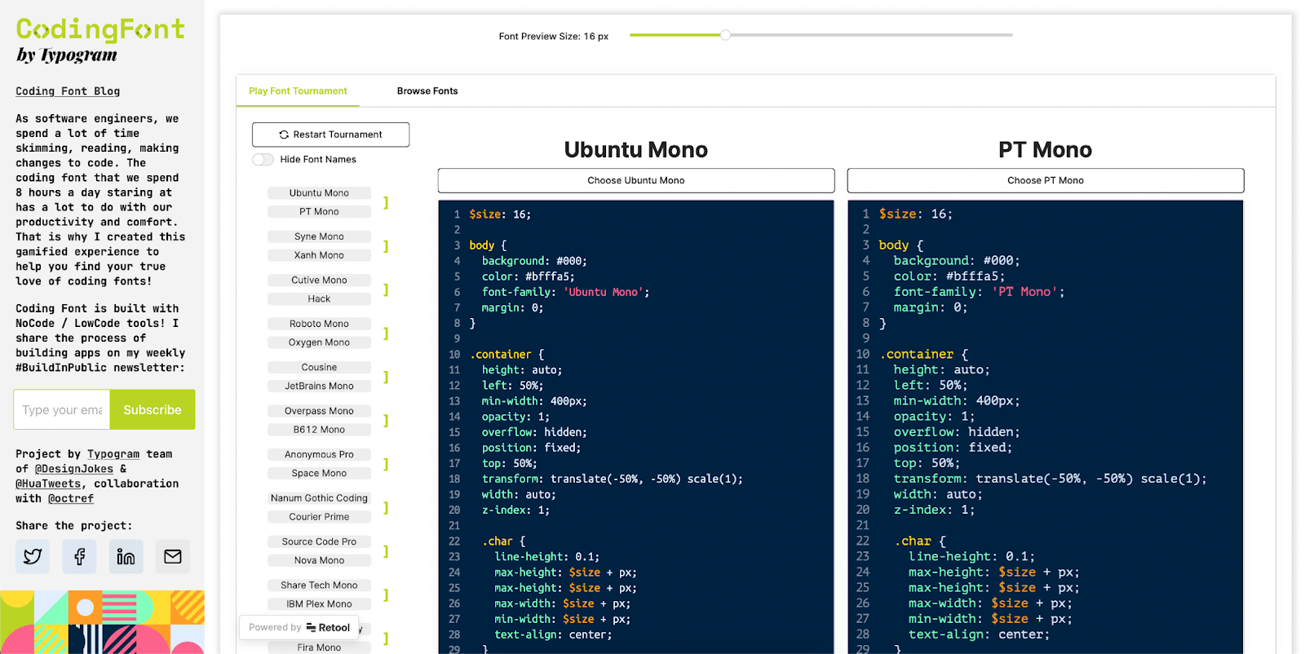Select Fira Mono bracket entry

coord(319,647)
